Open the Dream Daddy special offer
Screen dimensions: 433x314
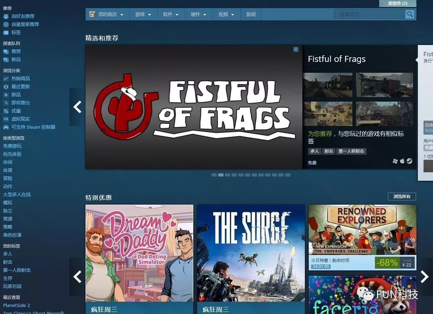click(x=139, y=259)
